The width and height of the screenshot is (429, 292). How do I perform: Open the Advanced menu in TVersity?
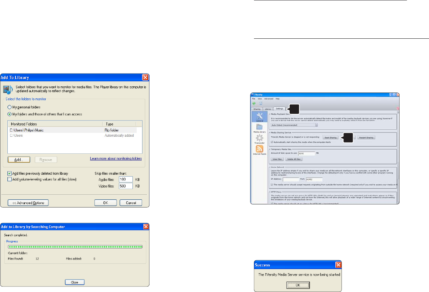point(269,99)
